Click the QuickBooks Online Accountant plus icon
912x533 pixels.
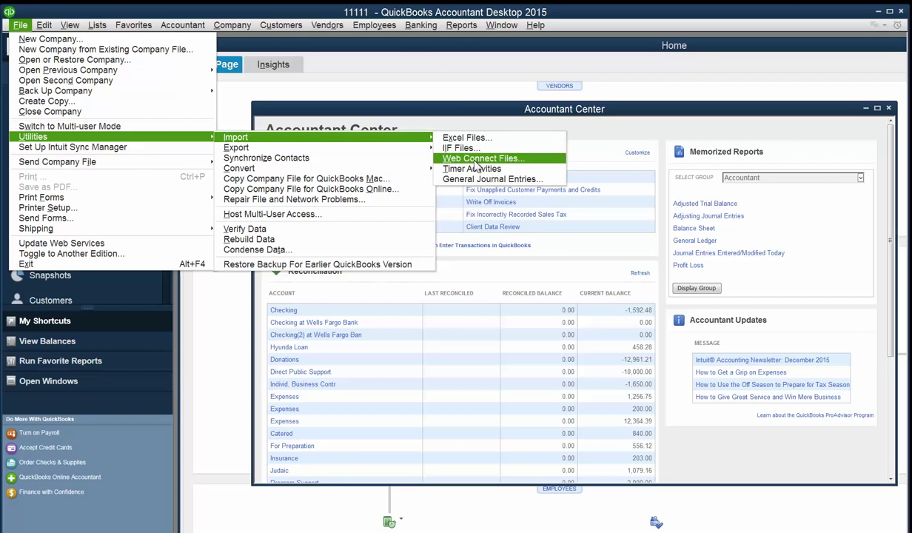11,477
